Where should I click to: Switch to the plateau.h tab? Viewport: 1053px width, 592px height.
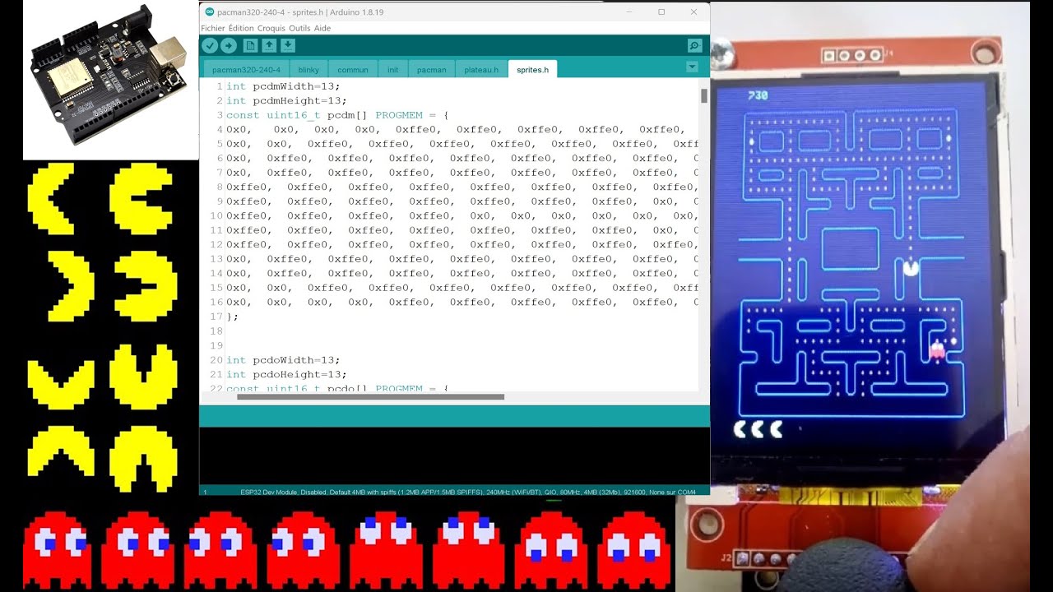tap(481, 70)
